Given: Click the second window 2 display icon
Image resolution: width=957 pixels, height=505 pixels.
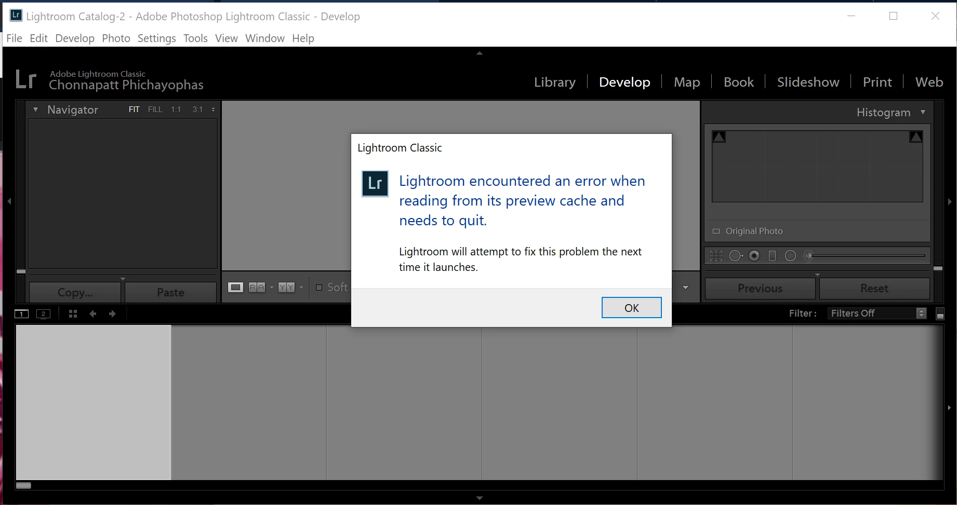Looking at the screenshot, I should [43, 313].
